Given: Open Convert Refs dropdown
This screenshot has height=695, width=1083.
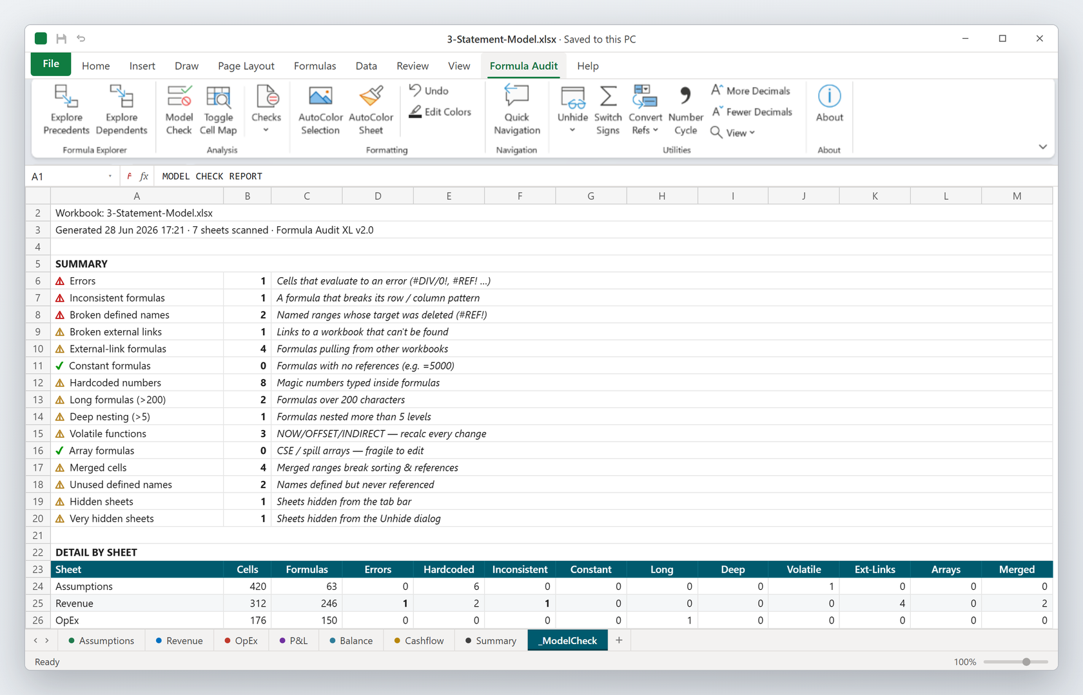Looking at the screenshot, I should coord(645,110).
